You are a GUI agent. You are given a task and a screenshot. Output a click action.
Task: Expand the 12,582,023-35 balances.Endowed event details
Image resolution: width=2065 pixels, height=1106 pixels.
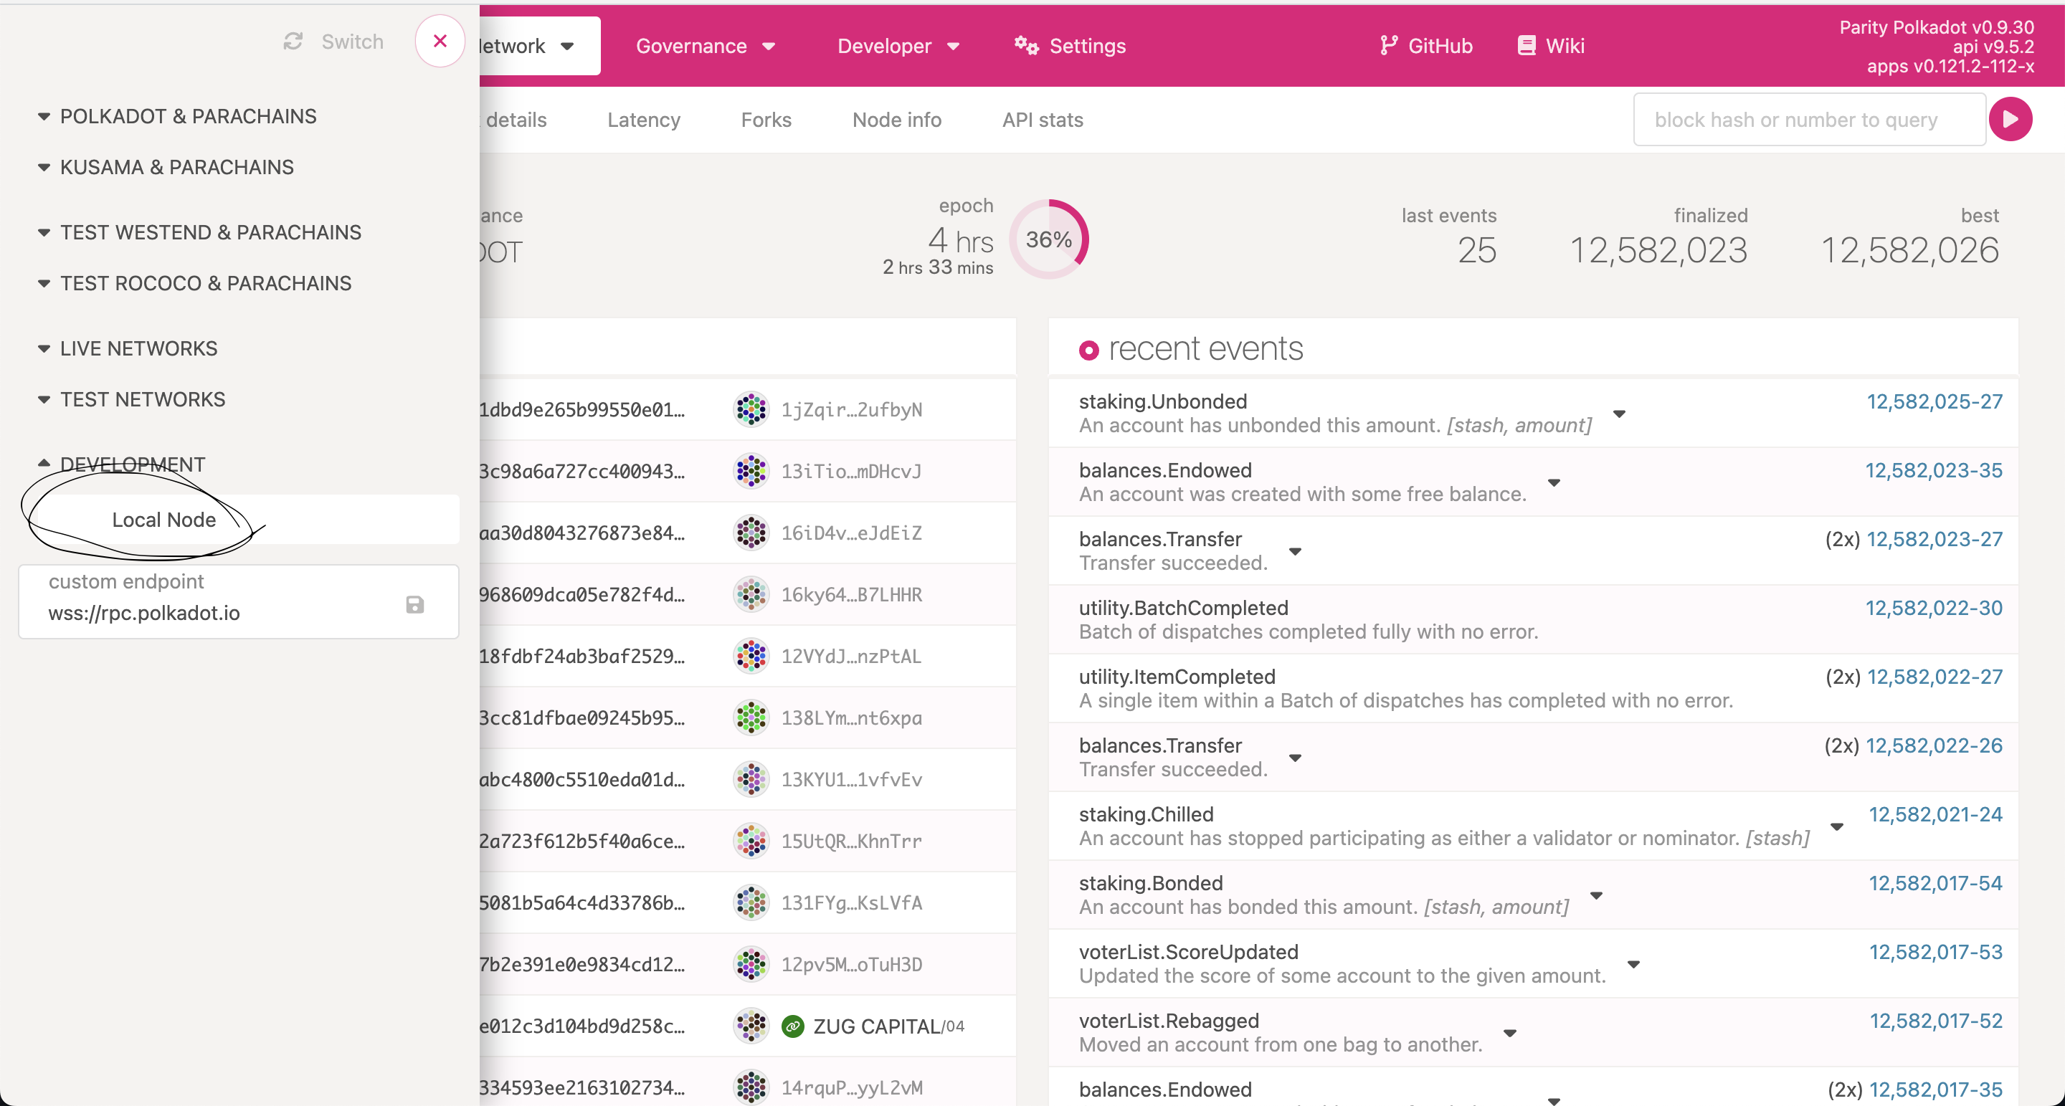(1554, 483)
